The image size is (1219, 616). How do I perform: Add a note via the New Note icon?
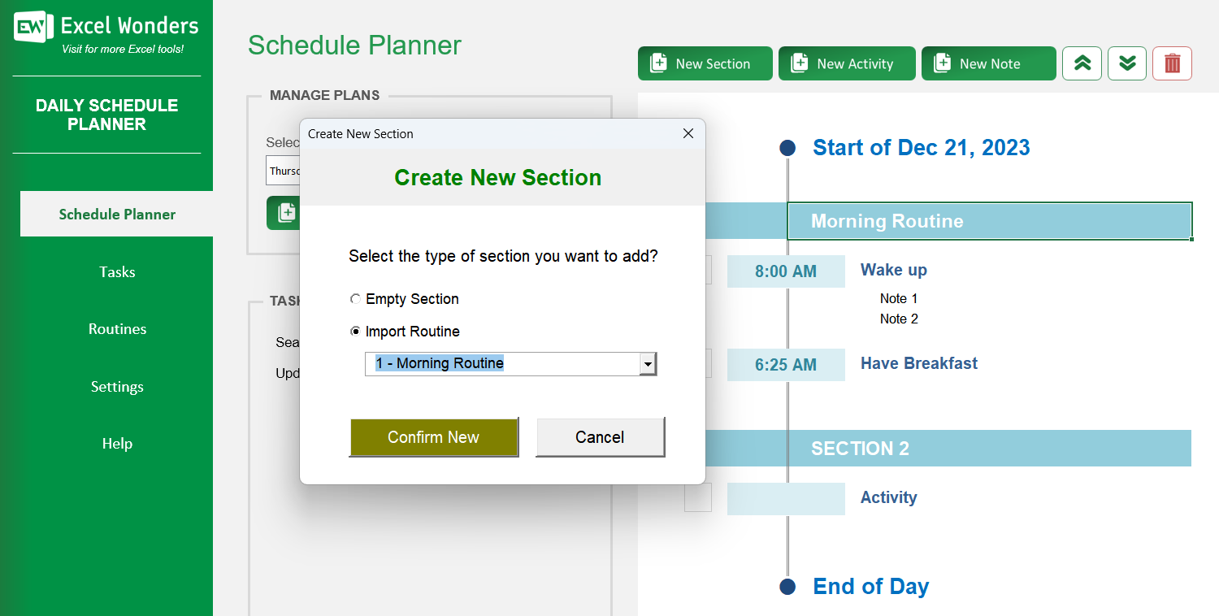point(943,63)
